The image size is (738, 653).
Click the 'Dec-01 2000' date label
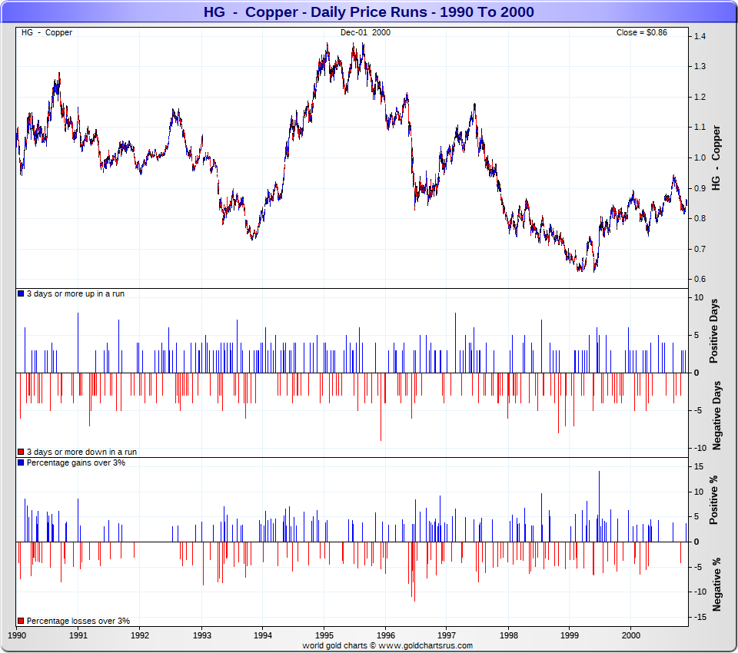click(365, 32)
